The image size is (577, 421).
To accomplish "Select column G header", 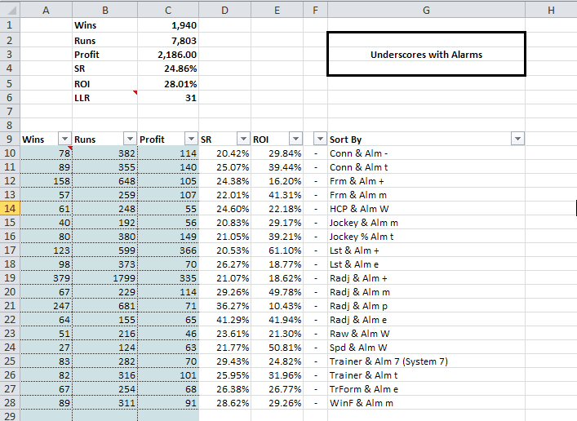I will (426, 9).
